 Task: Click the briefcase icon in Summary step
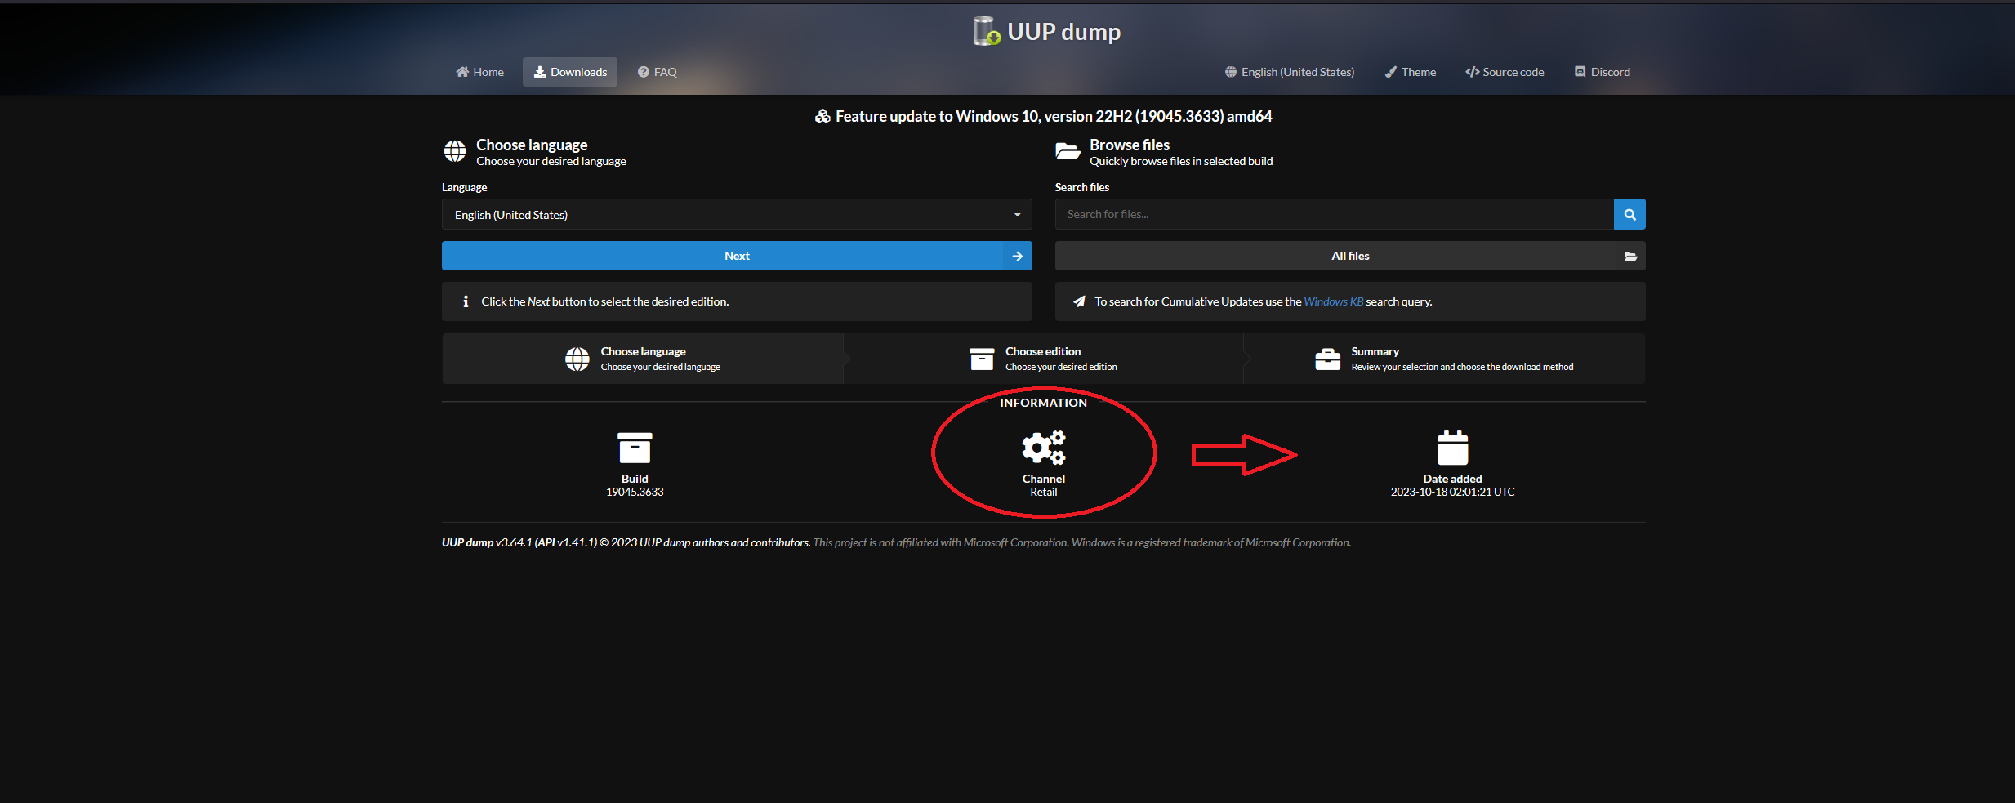click(1328, 359)
